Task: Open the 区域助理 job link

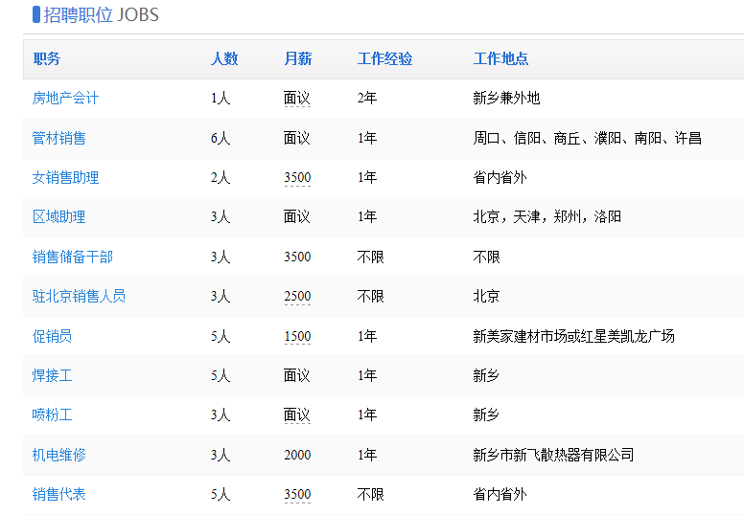Action: (x=58, y=217)
